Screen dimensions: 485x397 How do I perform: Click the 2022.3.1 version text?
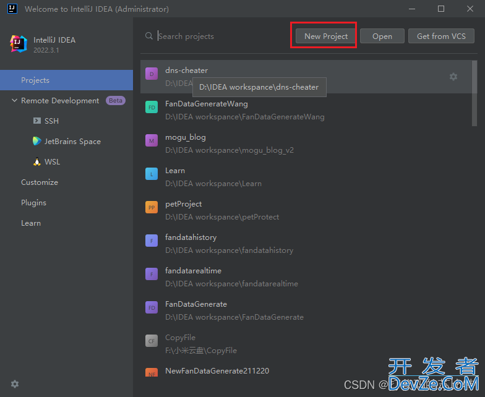click(46, 50)
